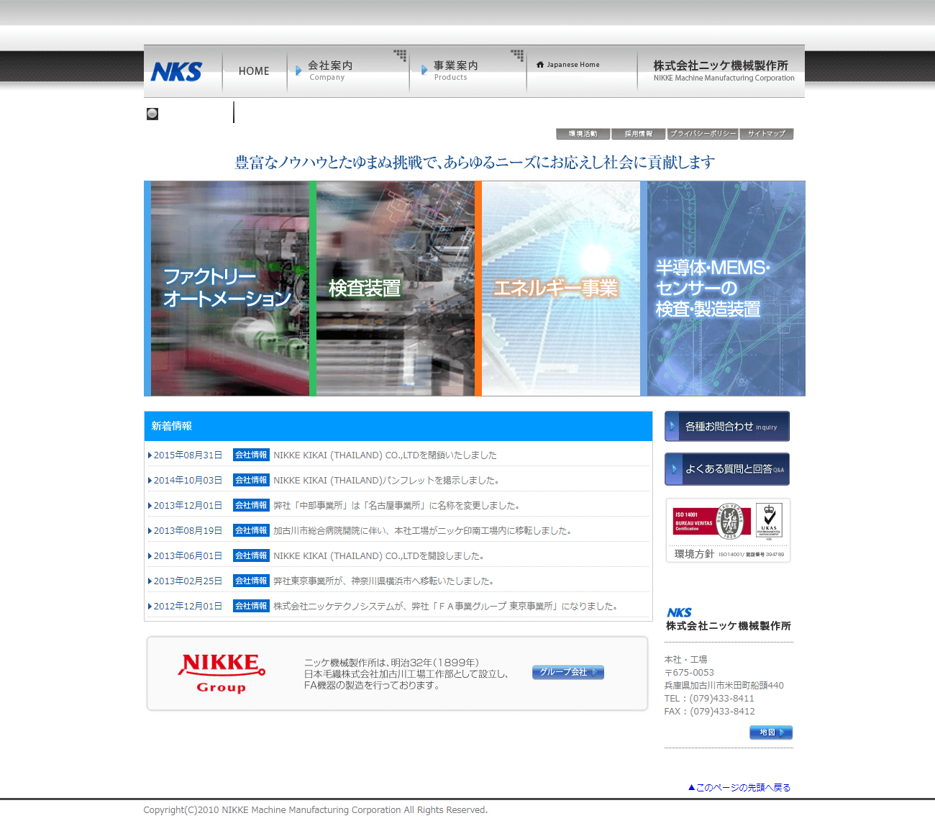The image size is (935, 826).
Task: Open 2013年02月25日 news 東京事業所 move
Action: [383, 581]
